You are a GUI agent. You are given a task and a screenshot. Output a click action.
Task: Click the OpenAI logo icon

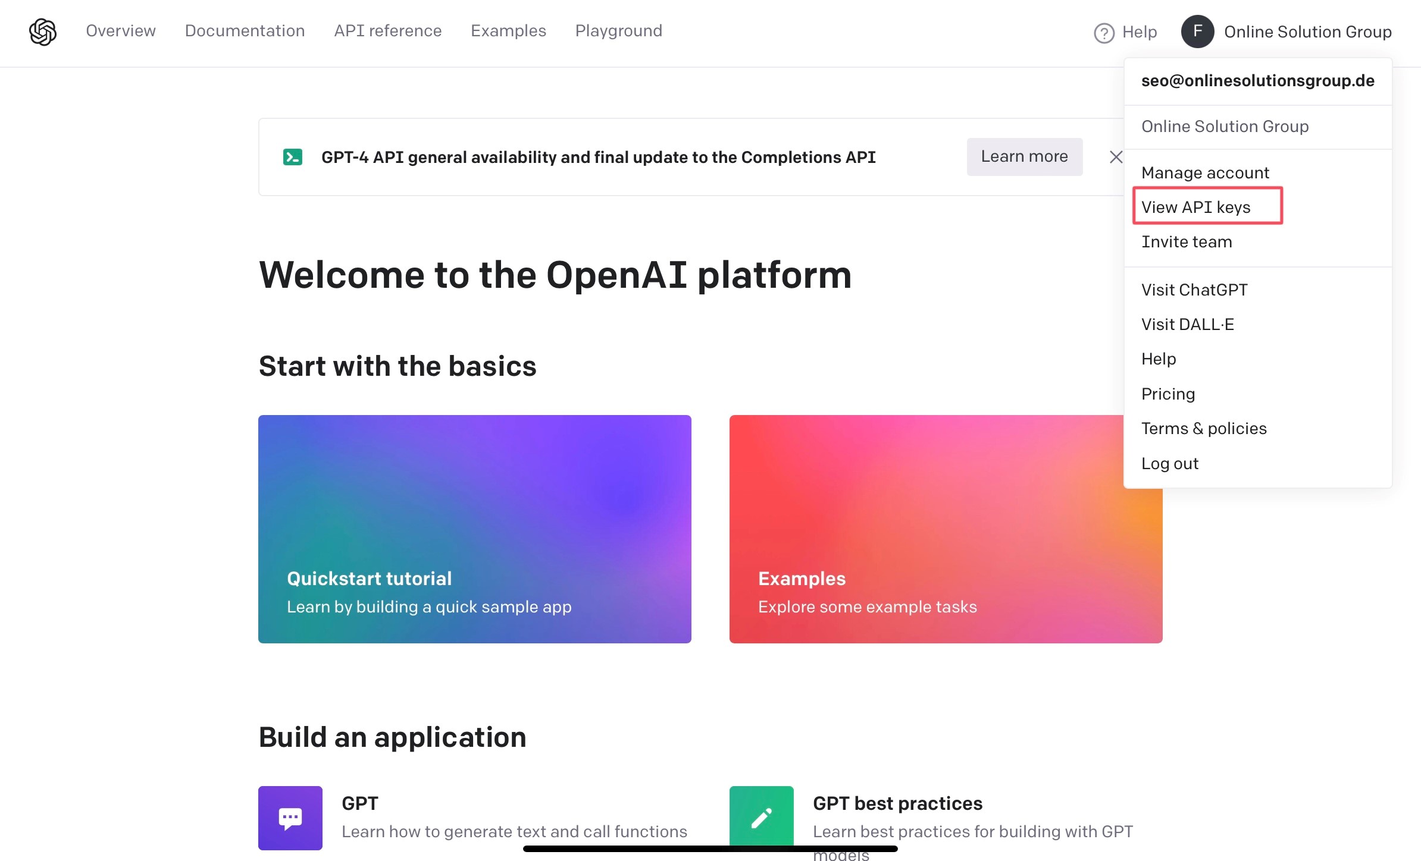click(x=43, y=32)
